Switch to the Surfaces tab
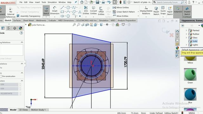Image resolution: width=203 pixels, height=114 pixels. [x=17, y=20]
